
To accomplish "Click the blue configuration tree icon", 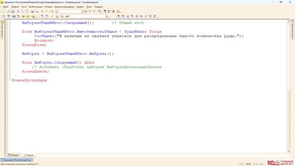I will click(x=13, y=17).
